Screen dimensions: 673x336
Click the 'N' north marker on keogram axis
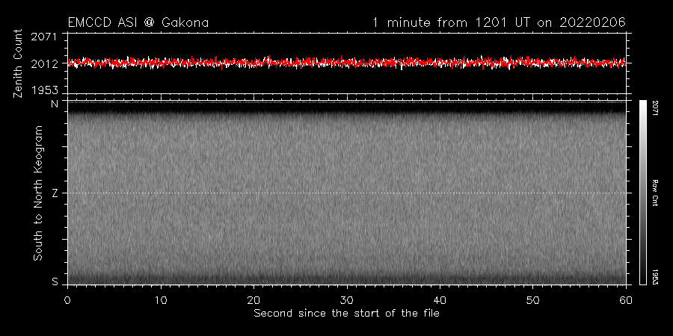coord(55,104)
